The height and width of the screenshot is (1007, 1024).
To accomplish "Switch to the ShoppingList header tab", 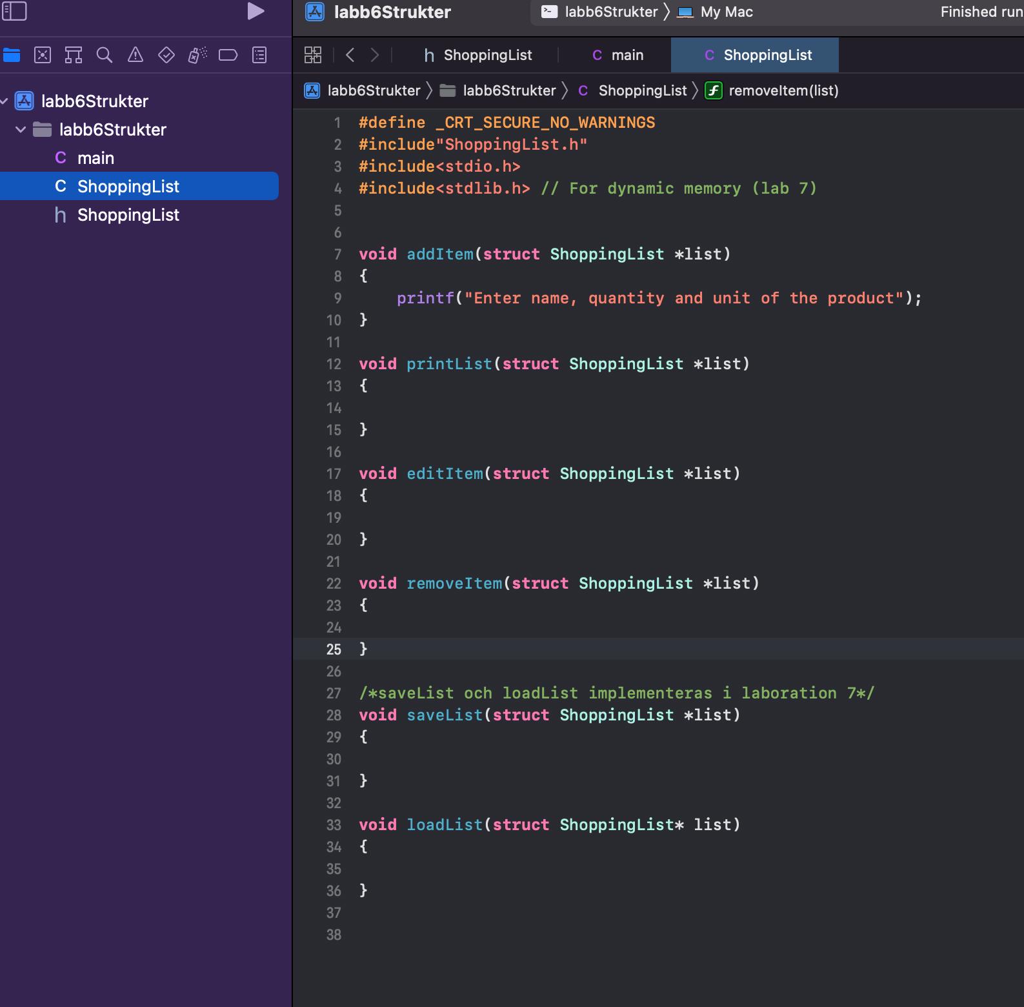I will click(477, 56).
